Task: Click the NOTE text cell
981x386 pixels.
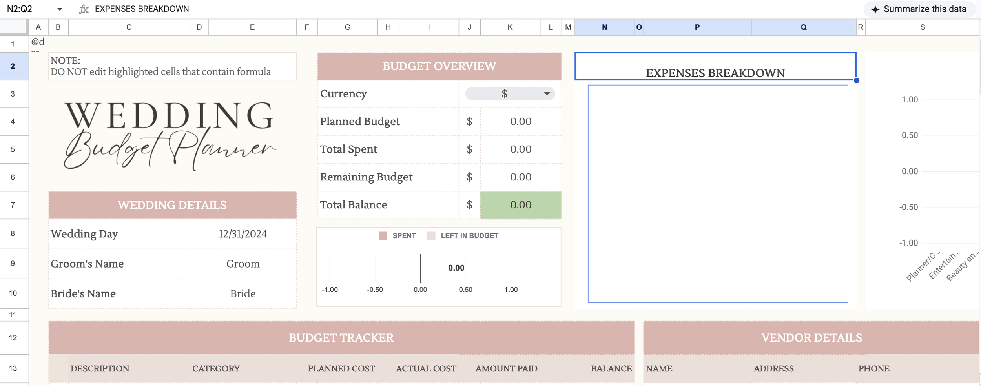Action: (x=172, y=66)
